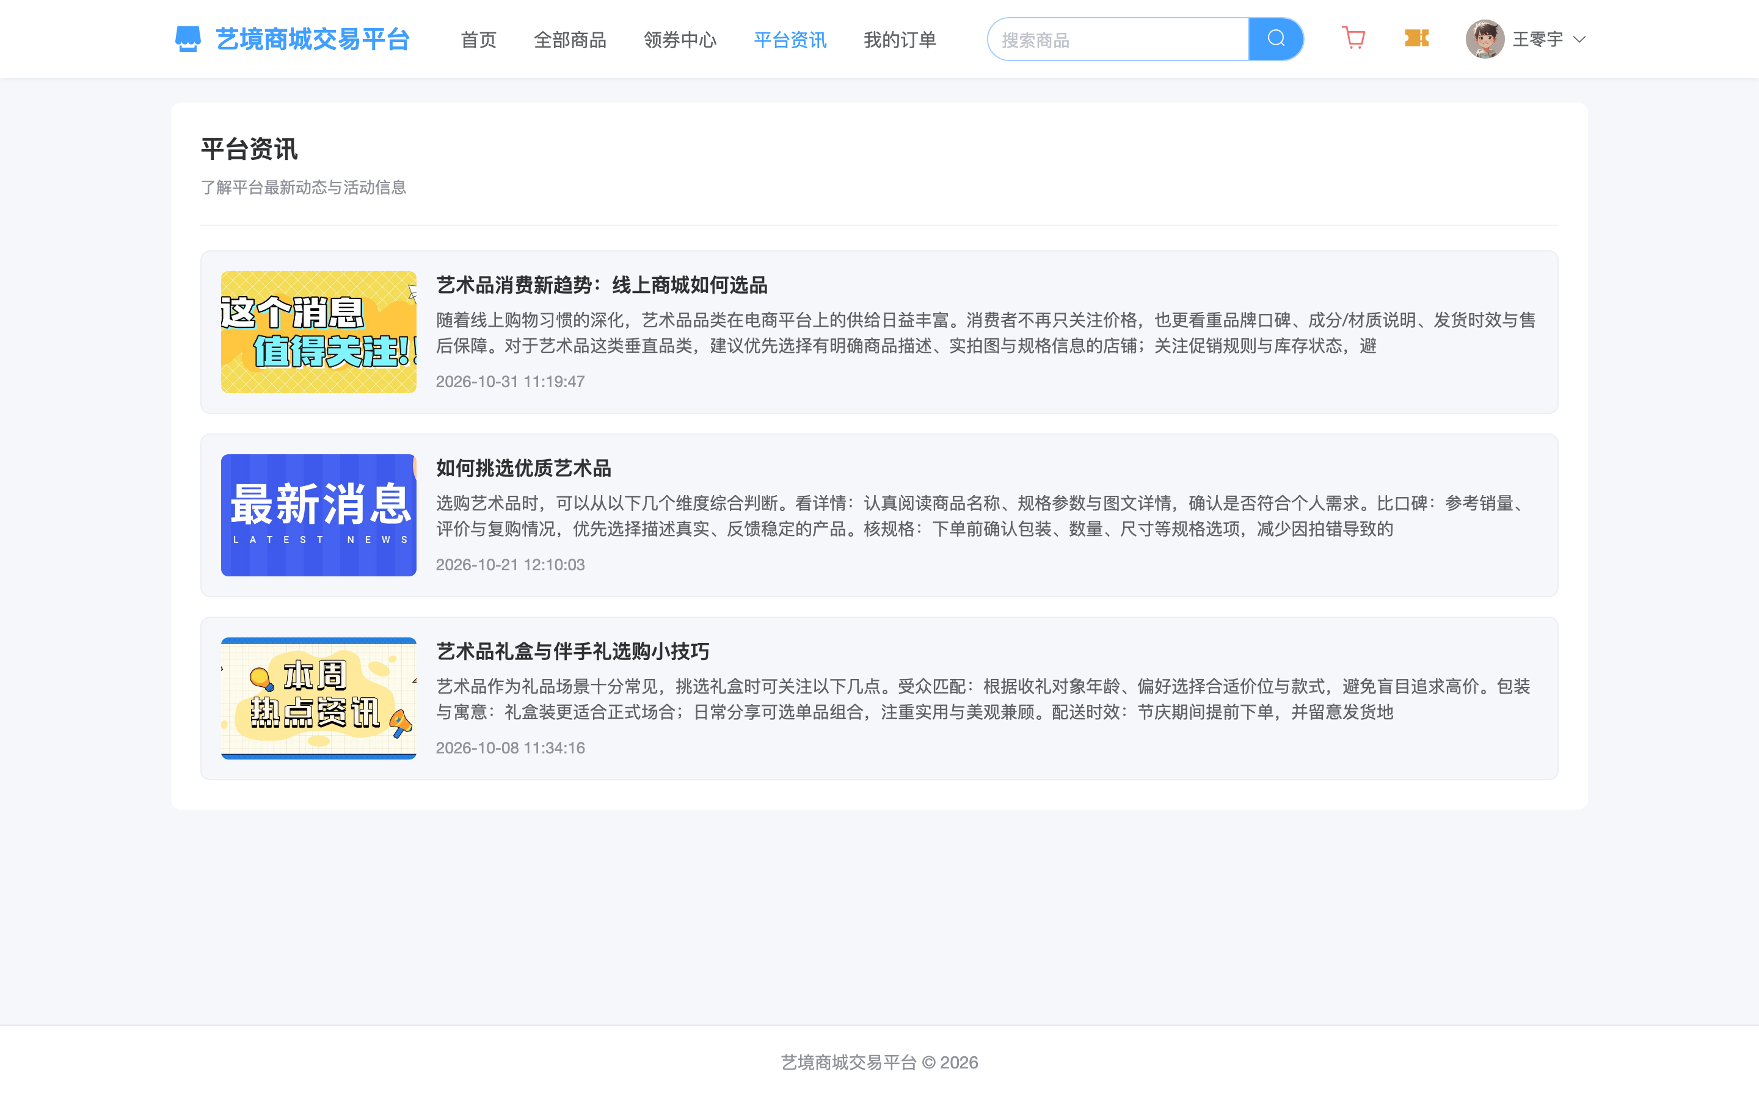Click the date 2026-10-31 11:19:47
This screenshot has height=1099, width=1759.
[x=510, y=382]
